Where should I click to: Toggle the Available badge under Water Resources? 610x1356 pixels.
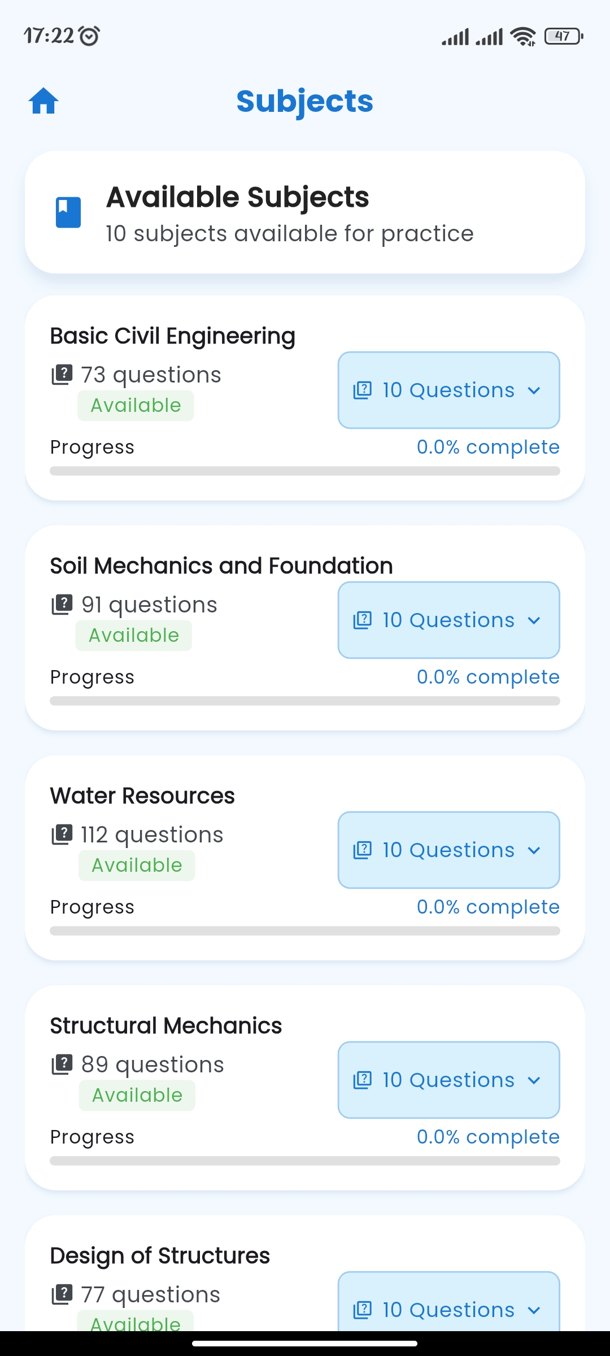coord(137,864)
